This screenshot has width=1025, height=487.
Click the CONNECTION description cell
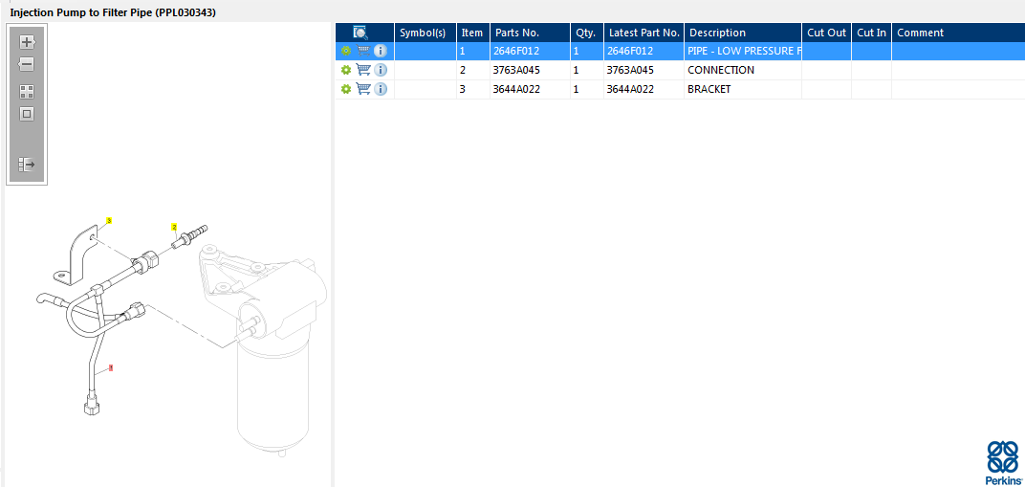(x=743, y=70)
